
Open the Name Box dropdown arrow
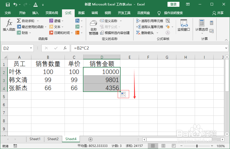tap(31, 48)
